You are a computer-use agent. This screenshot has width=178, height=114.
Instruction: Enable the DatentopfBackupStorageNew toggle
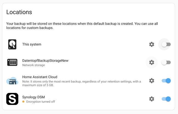click(166, 62)
